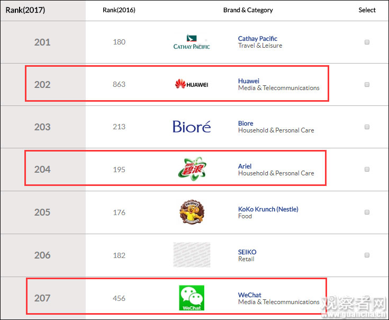Screen dimensions: 389x320
Task: Click the SEIKO placeholder logo image
Action: point(192,255)
